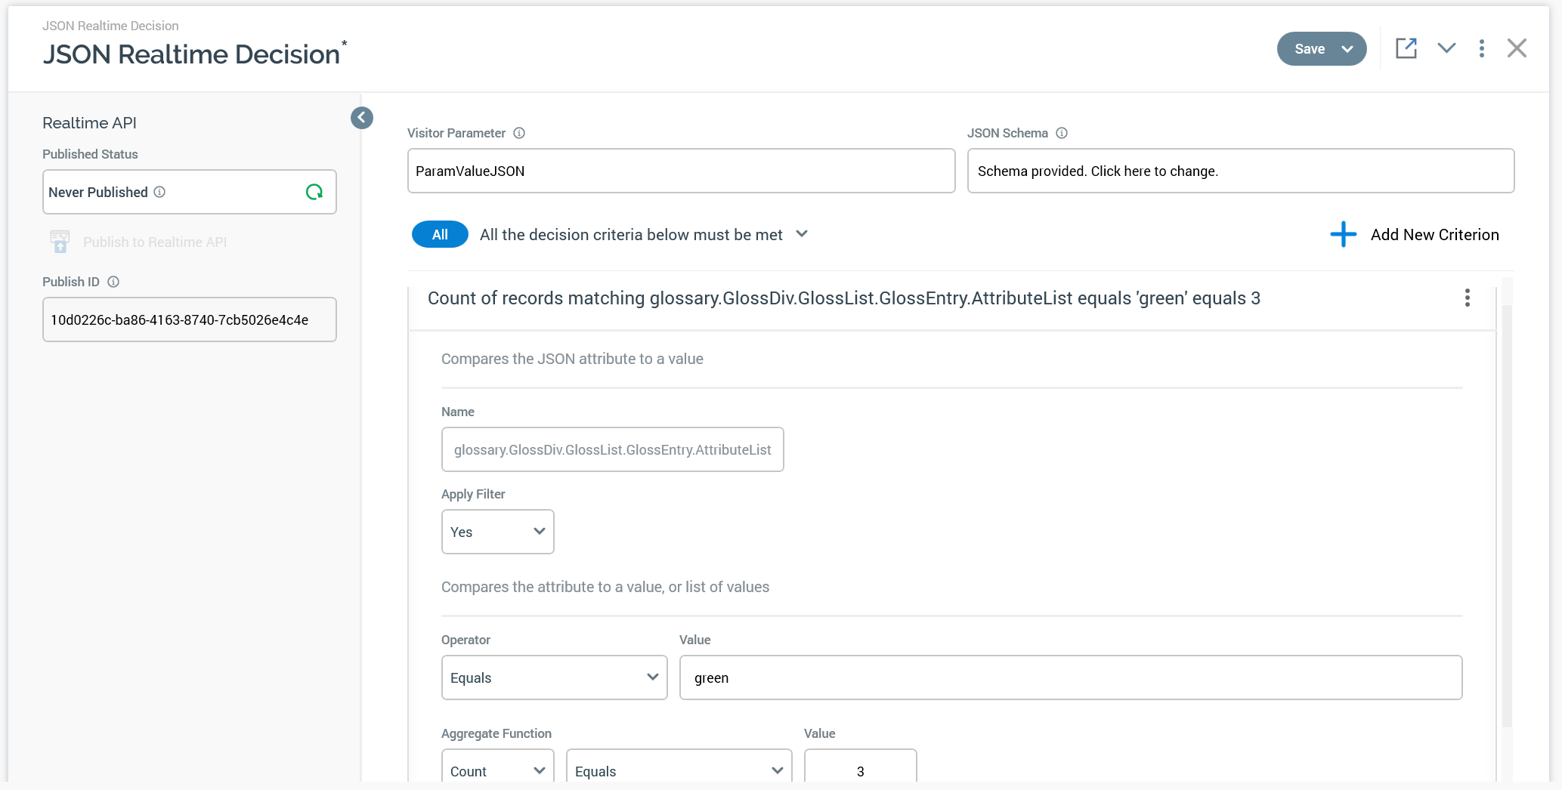Click the Never Published info icon
Viewport: 1562px width, 790px height.
pos(159,192)
